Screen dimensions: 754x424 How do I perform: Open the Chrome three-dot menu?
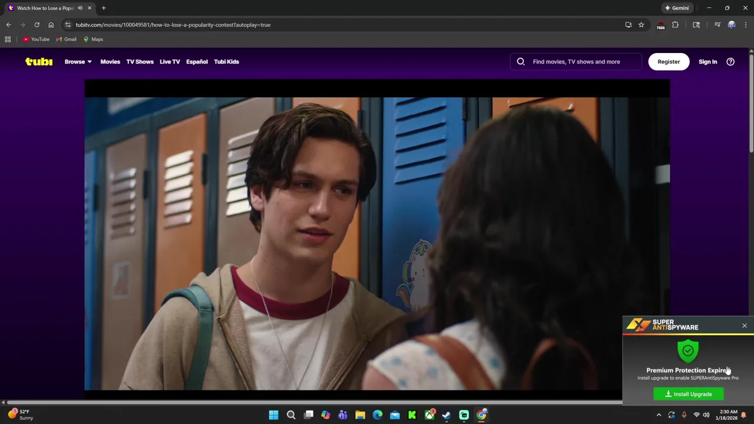point(746,25)
